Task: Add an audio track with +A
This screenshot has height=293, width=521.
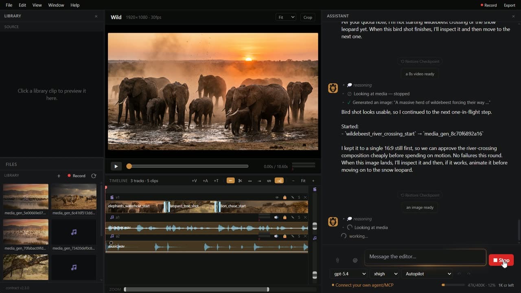Action: (x=206, y=181)
